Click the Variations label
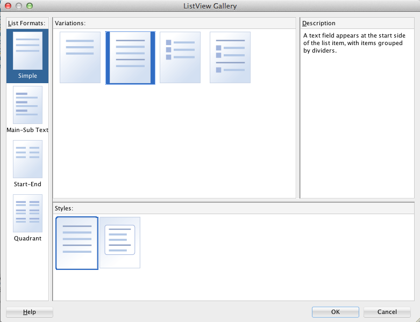 [x=70, y=23]
